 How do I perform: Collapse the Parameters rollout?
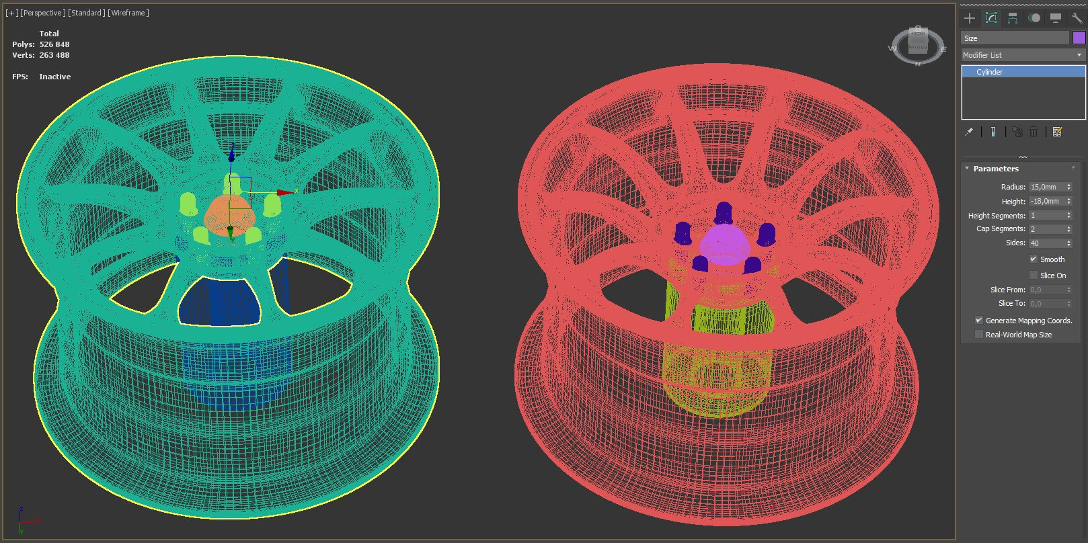pyautogui.click(x=968, y=169)
